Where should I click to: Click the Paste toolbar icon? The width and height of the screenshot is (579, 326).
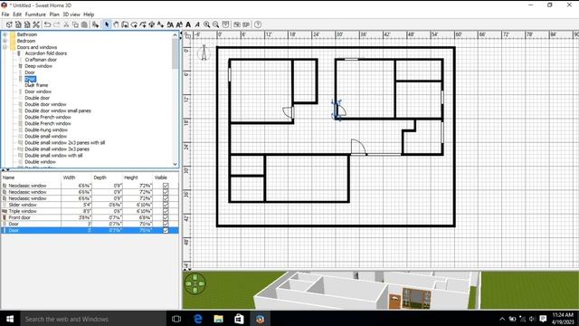click(84, 24)
